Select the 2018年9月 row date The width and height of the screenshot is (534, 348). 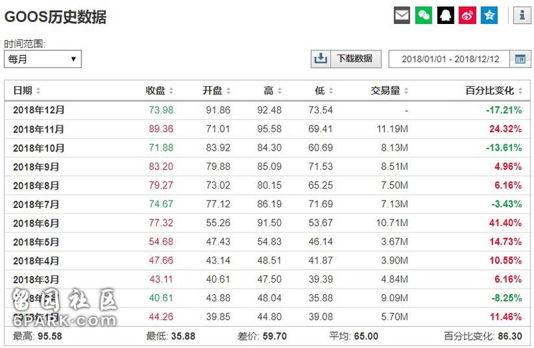point(36,167)
